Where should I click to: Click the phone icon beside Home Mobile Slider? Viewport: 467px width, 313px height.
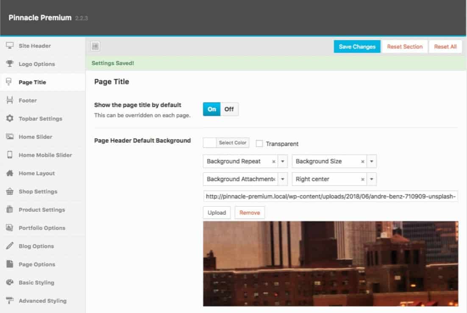tap(10, 155)
